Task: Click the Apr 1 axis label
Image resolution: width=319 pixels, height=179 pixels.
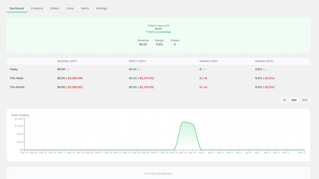Action: [202, 152]
